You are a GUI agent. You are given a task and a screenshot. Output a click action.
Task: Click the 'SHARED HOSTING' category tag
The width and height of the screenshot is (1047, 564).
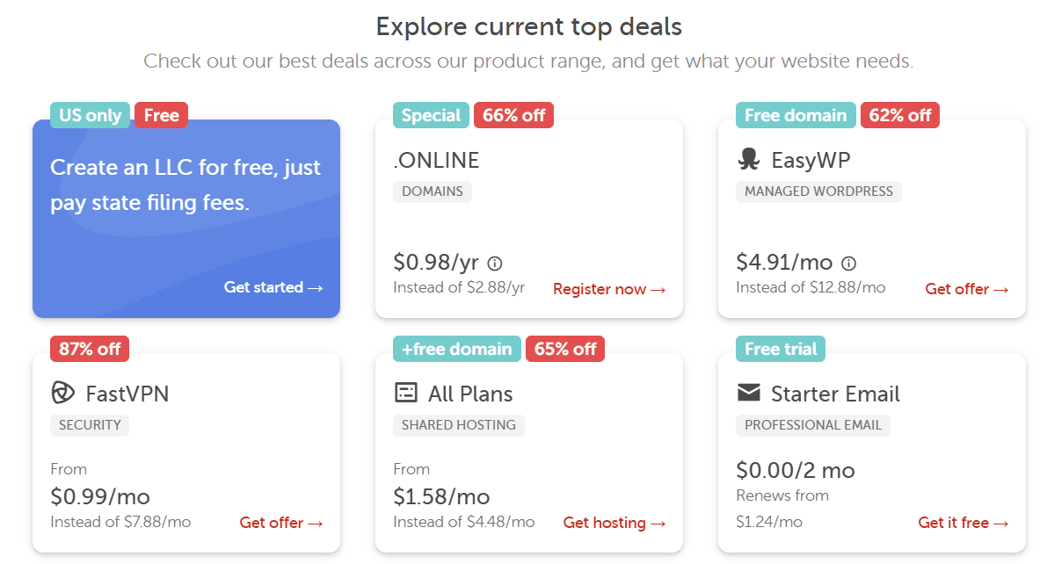458,425
